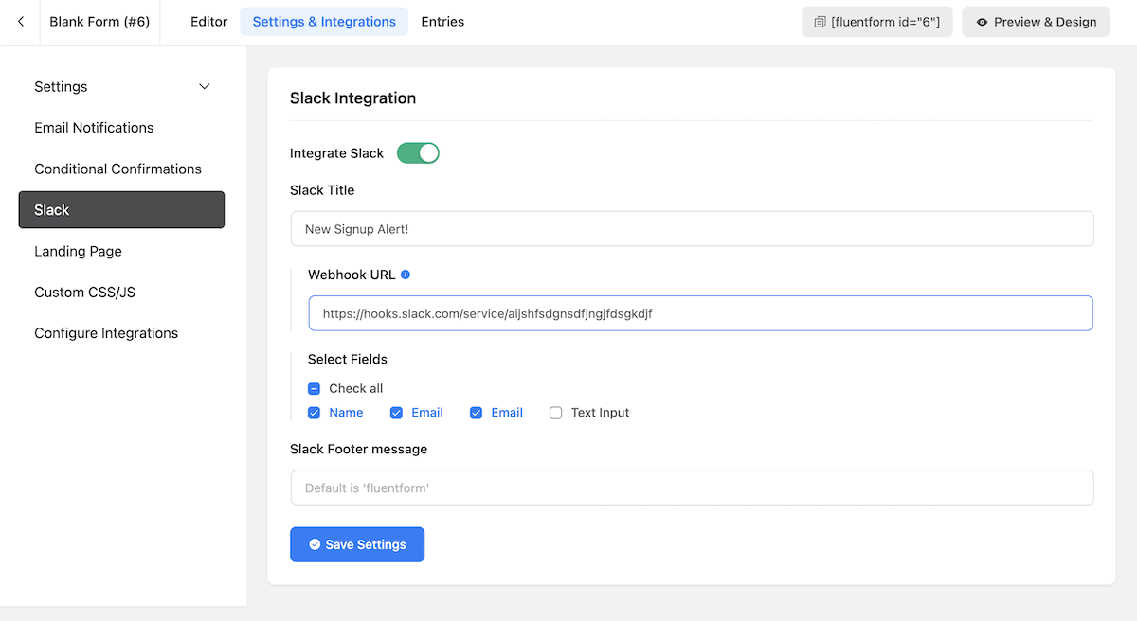Image resolution: width=1137 pixels, height=621 pixels.
Task: Click the checkmark icon on Save Settings
Action: [315, 544]
